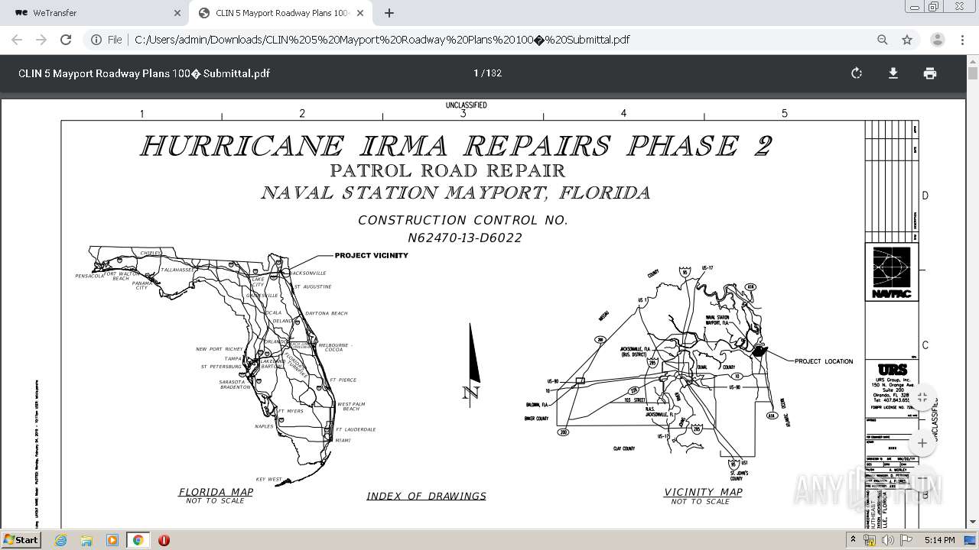Open the Chrome three-dot menu
The width and height of the screenshot is (979, 550).
click(x=963, y=40)
